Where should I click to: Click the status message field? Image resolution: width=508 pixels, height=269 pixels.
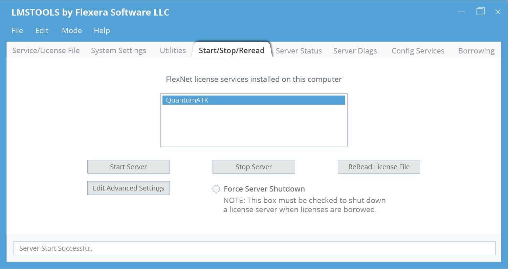(255, 248)
